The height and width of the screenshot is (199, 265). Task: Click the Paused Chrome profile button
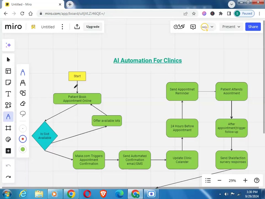(x=244, y=14)
